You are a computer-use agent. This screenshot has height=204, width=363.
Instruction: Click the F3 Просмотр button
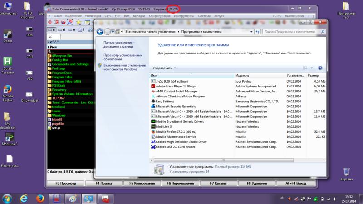tap(66, 183)
